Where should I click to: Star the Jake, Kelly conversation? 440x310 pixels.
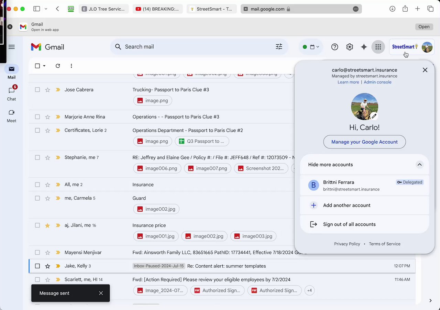click(48, 266)
